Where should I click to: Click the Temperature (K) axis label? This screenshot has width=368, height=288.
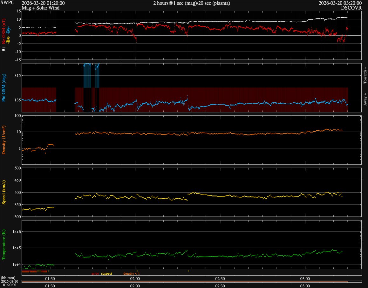pos(3,244)
